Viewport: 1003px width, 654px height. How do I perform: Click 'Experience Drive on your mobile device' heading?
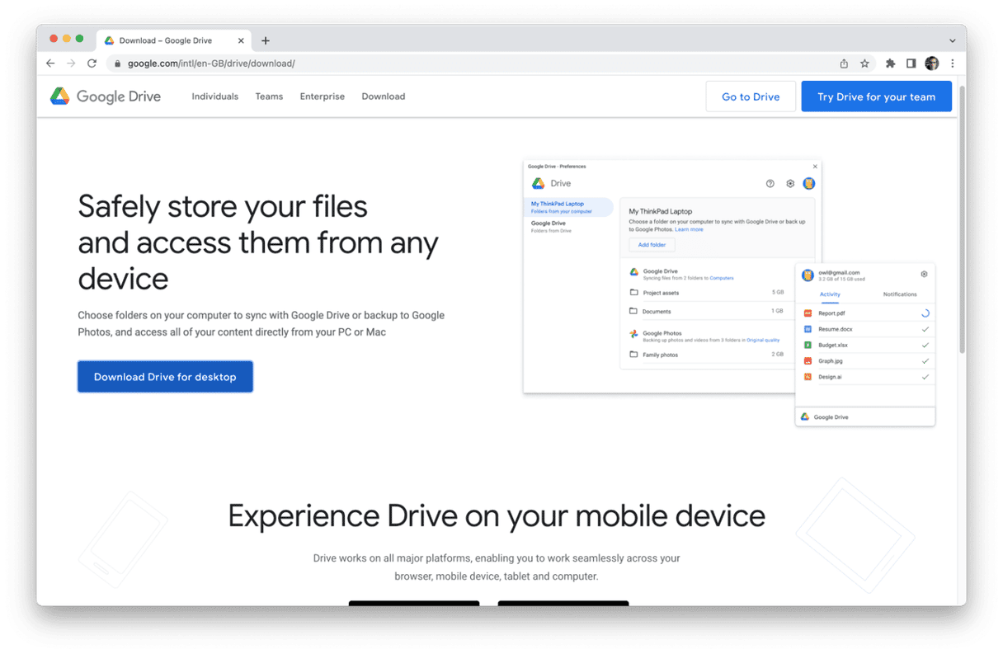[x=497, y=516]
